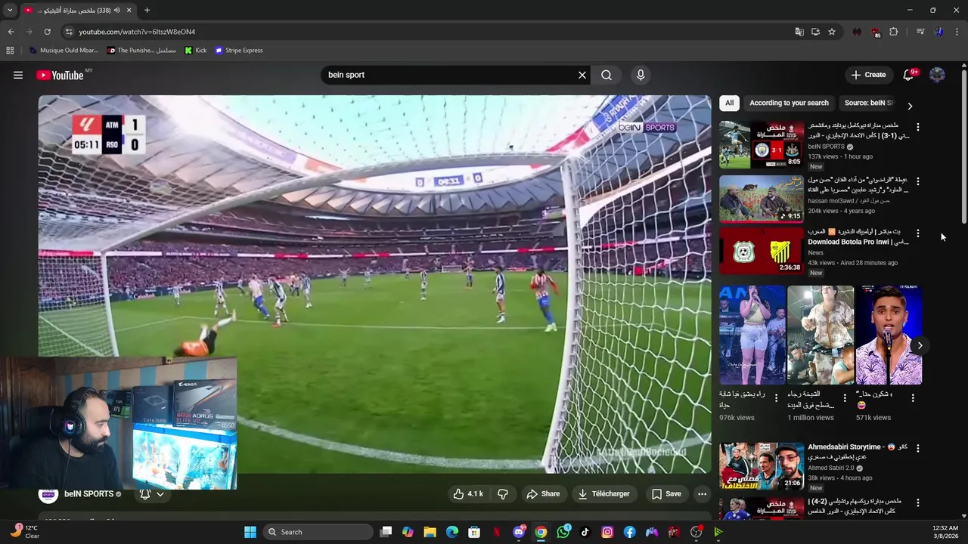Open options for the 137k views video
Screen dimensions: 968x544
pyautogui.click(x=918, y=127)
